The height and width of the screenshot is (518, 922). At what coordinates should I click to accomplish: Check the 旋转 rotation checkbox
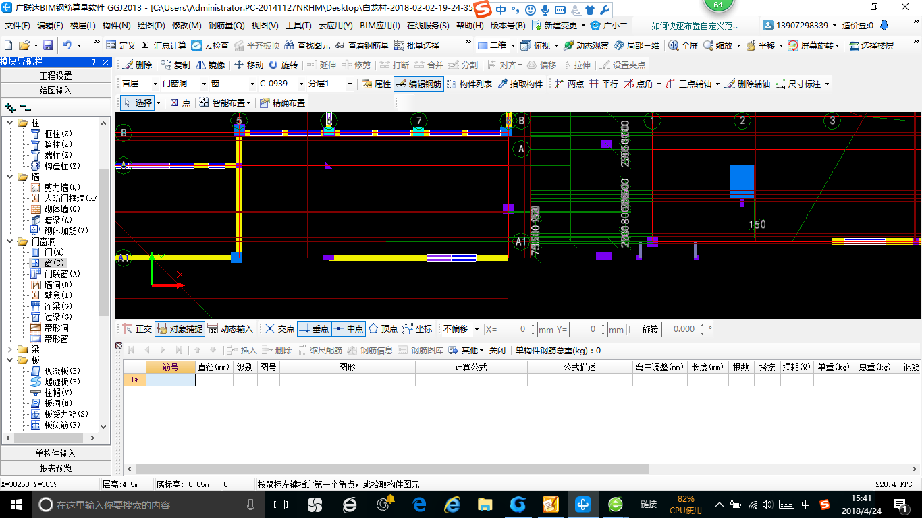point(632,329)
